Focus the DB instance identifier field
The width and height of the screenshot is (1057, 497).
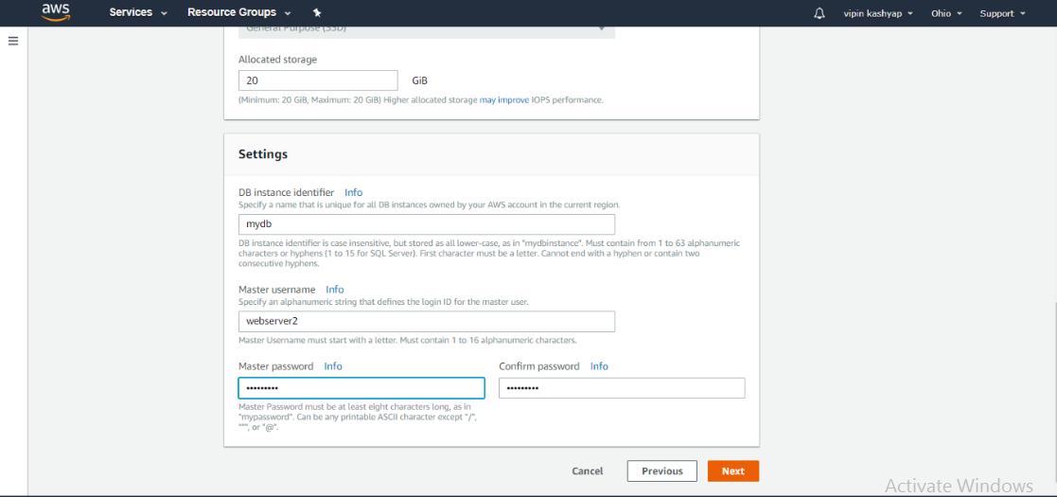(427, 224)
